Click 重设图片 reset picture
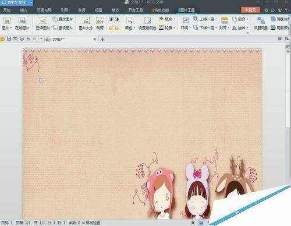This screenshot has width=291, height=226. 63,28
